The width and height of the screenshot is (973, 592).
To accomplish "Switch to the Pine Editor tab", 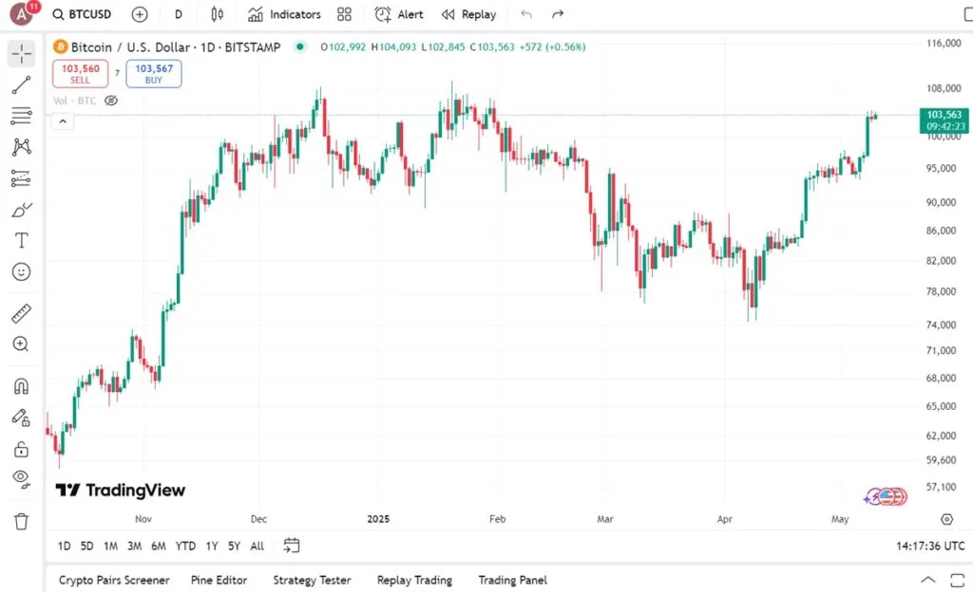I will coord(219,580).
